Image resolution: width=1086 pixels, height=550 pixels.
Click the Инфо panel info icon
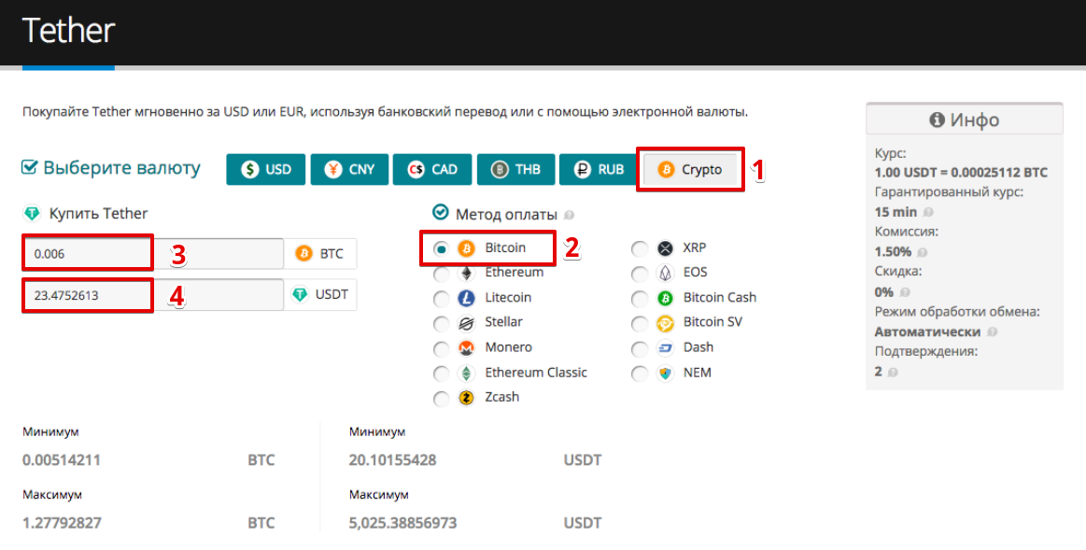point(938,120)
